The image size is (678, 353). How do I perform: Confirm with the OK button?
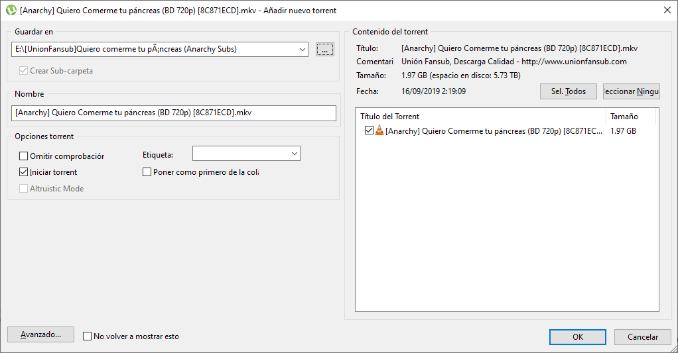(577, 337)
